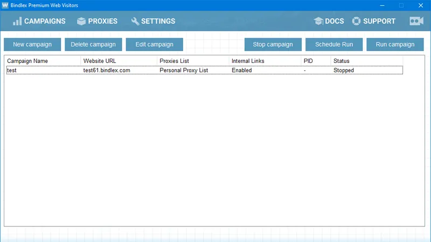431x242 pixels.
Task: Click the Settings wrench icon
Action: click(x=135, y=21)
